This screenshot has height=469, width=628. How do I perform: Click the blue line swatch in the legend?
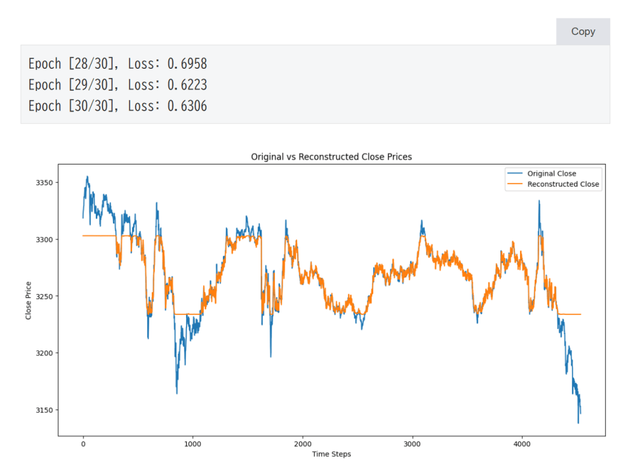coord(514,174)
